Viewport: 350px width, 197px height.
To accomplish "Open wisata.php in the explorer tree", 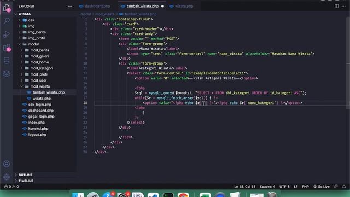I will pyautogui.click(x=42, y=99).
